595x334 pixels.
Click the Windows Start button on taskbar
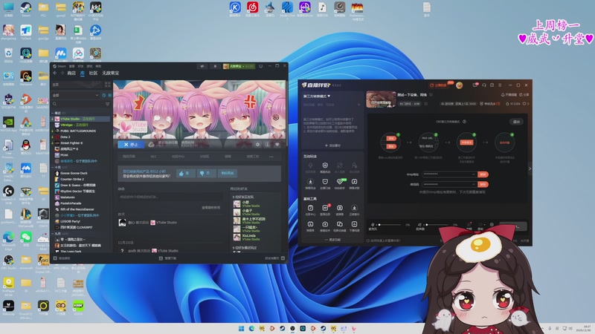pos(241,328)
